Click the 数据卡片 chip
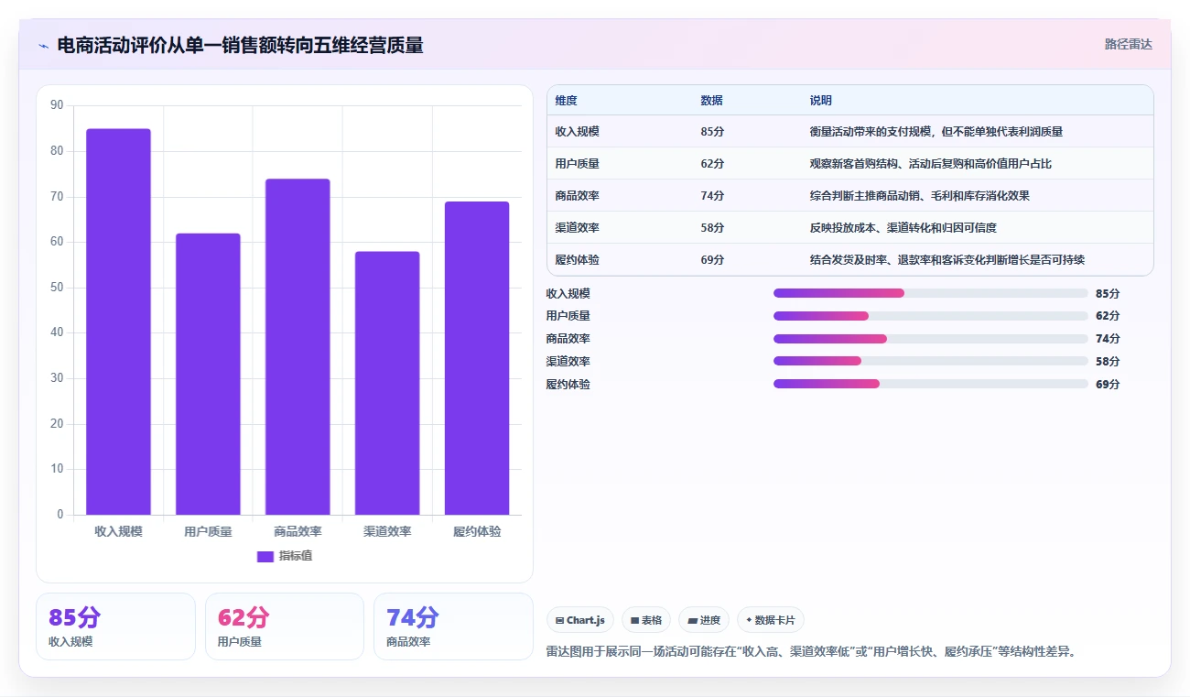Viewport: 1190px width, 697px height. (x=771, y=620)
